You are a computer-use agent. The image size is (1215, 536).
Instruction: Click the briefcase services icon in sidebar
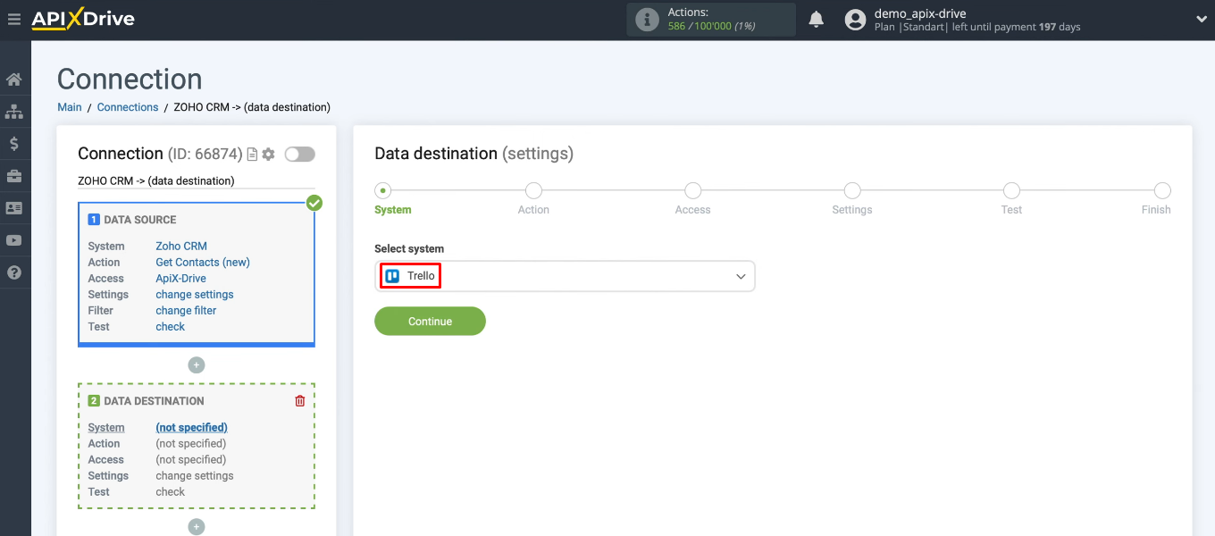tap(14, 175)
